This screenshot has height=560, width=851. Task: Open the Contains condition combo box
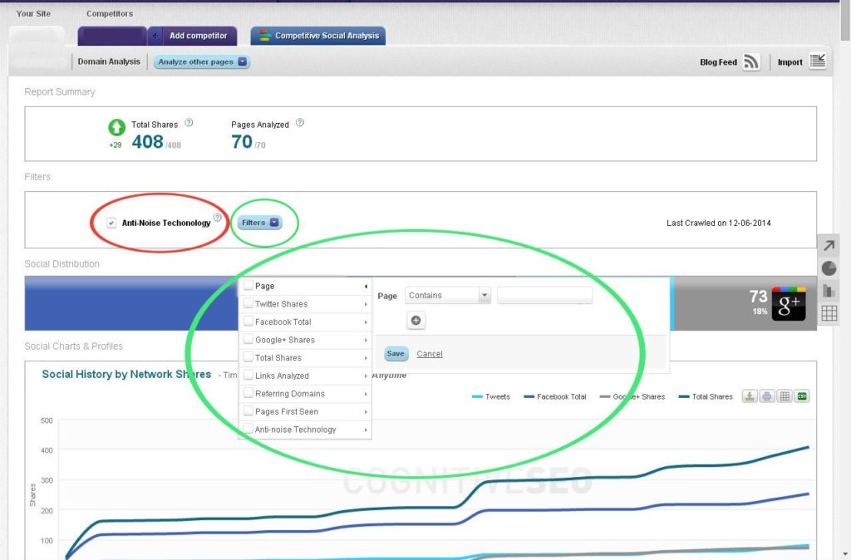448,295
